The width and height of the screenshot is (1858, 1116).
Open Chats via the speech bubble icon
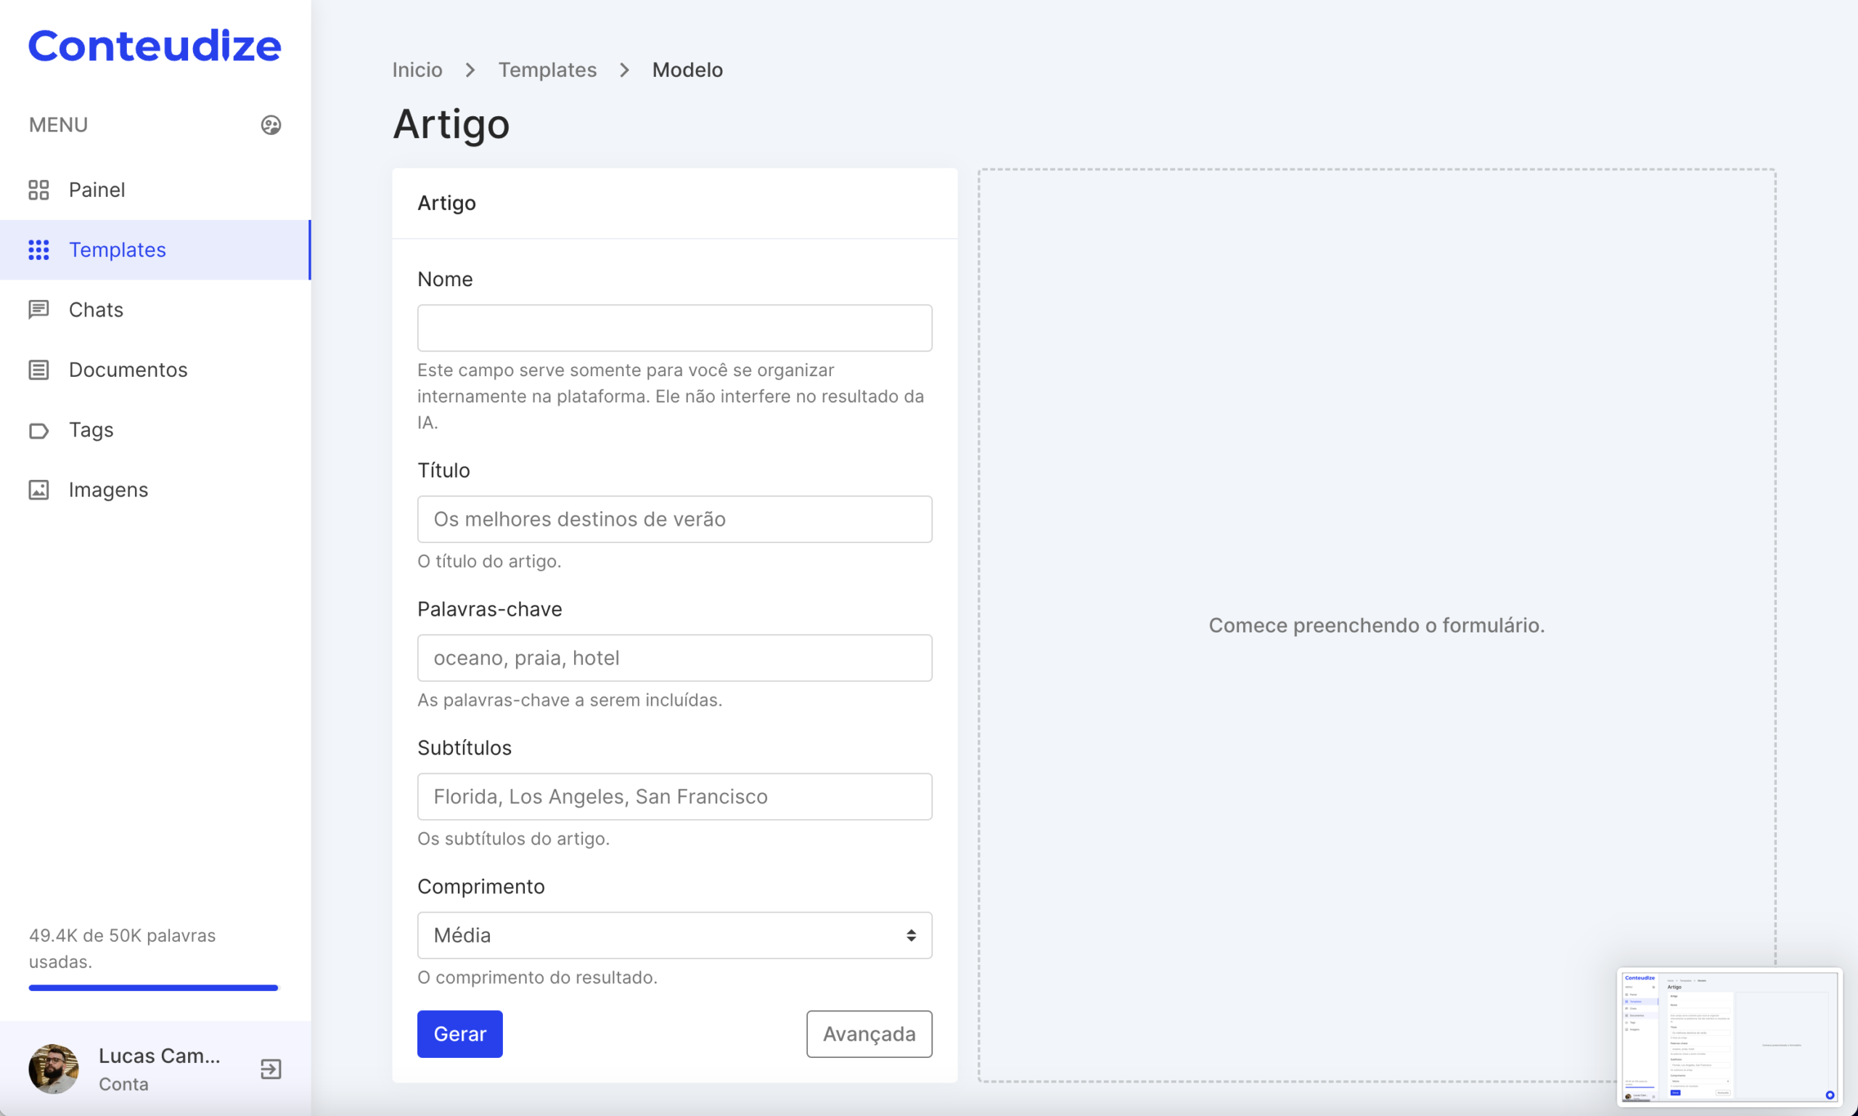(39, 309)
